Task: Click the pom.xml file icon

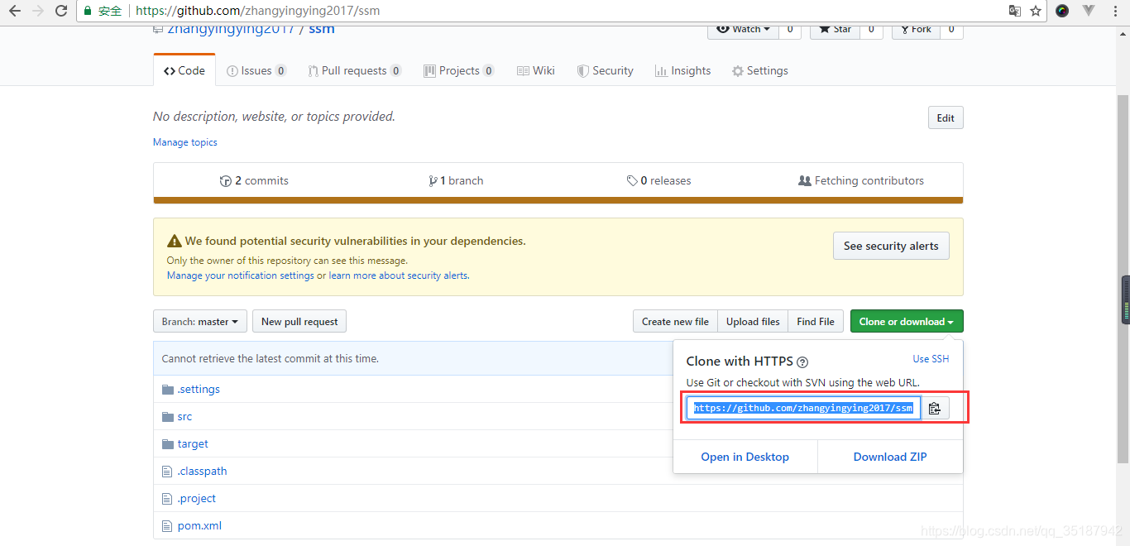Action: (x=168, y=525)
